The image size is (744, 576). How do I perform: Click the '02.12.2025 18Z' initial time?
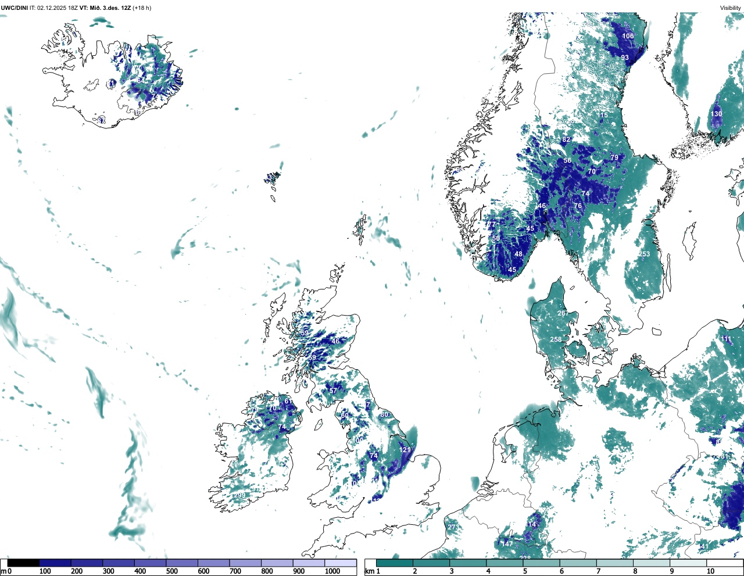[58, 8]
